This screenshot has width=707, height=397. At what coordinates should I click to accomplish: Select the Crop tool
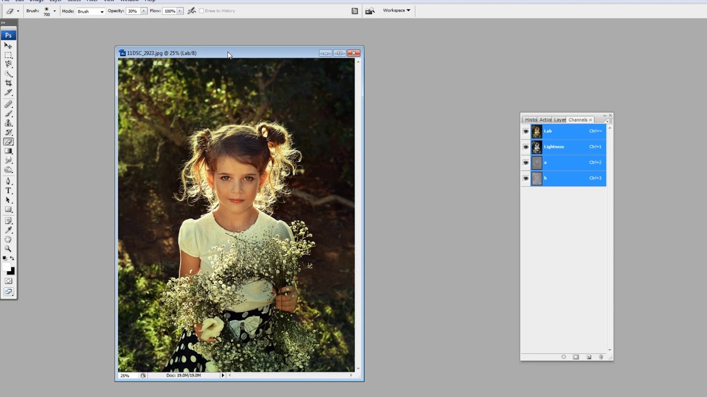click(8, 83)
